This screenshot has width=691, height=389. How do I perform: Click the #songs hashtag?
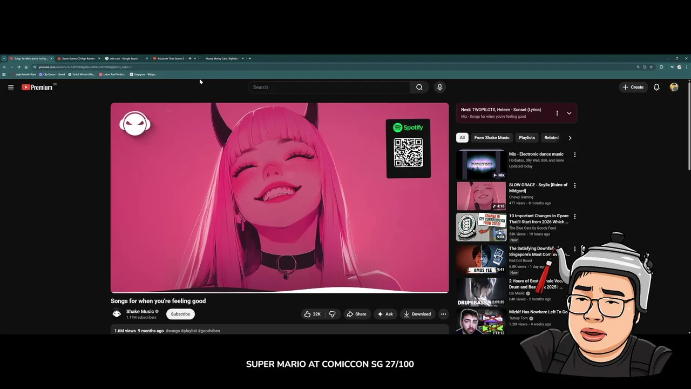(173, 331)
